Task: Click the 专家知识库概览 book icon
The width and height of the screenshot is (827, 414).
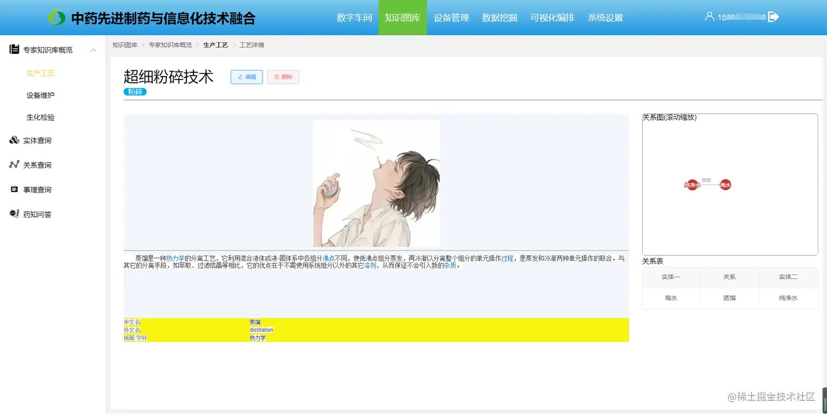Action: pos(15,49)
